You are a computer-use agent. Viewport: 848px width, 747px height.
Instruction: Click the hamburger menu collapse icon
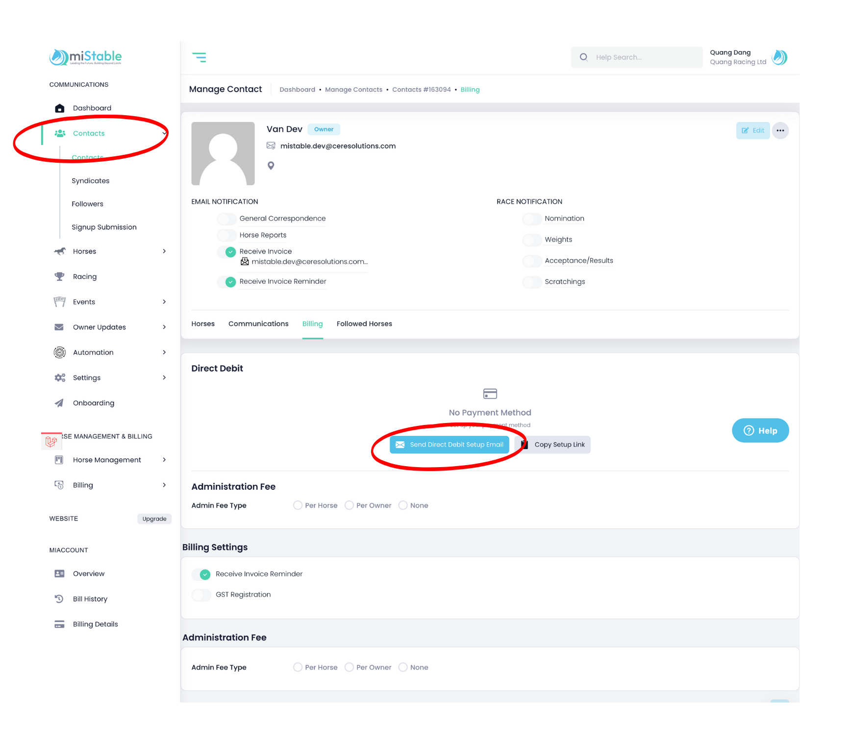[199, 57]
